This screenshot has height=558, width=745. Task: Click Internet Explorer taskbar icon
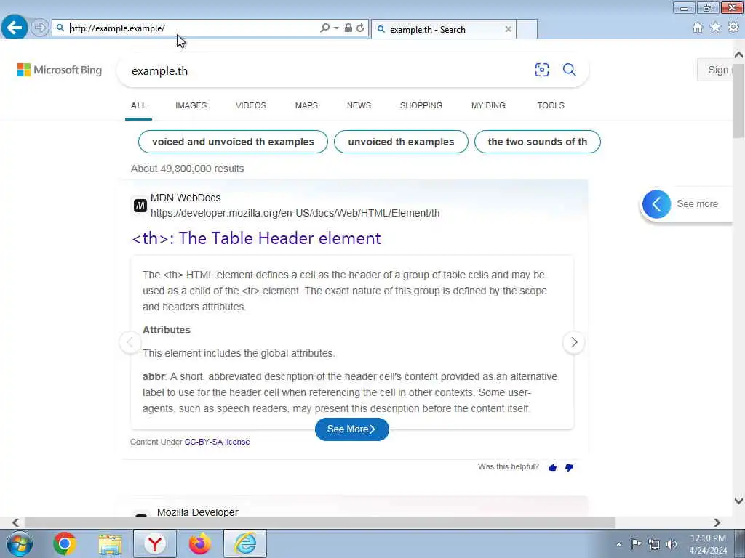(245, 543)
